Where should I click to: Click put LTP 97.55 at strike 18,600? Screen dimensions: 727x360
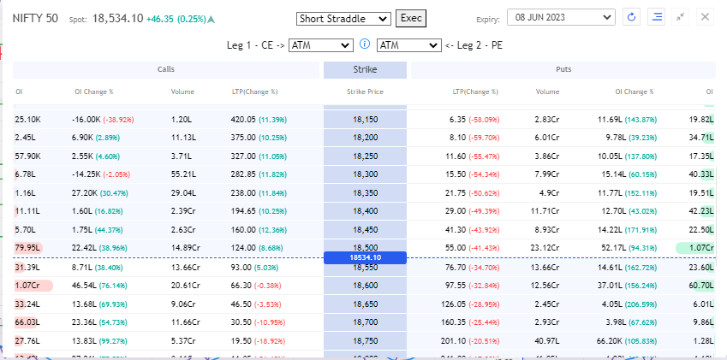456,286
